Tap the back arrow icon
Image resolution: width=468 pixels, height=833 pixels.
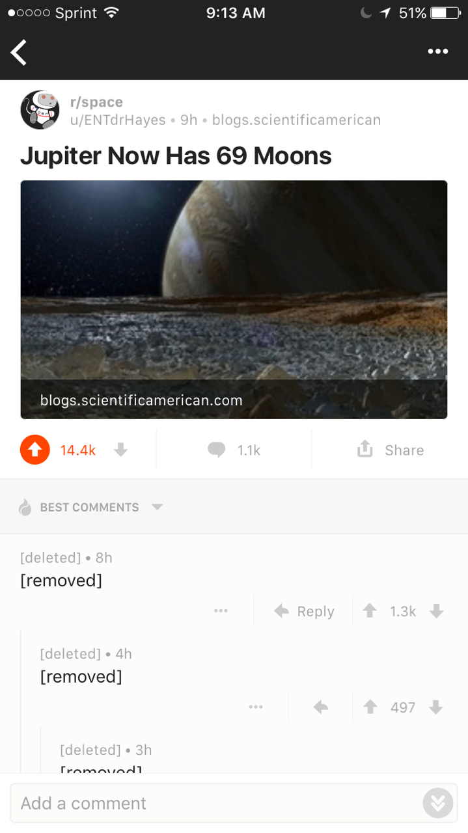(x=20, y=53)
